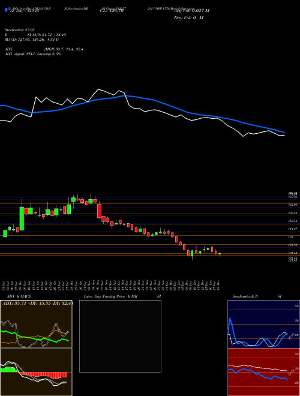
Task: Click the 'MACD: 127.95, 136.26, -8.31 D' line
Action: pyautogui.click(x=32, y=40)
